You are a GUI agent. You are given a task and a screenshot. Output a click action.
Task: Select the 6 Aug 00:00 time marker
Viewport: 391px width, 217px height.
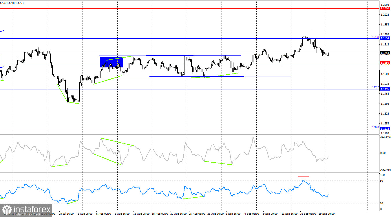click(103, 214)
